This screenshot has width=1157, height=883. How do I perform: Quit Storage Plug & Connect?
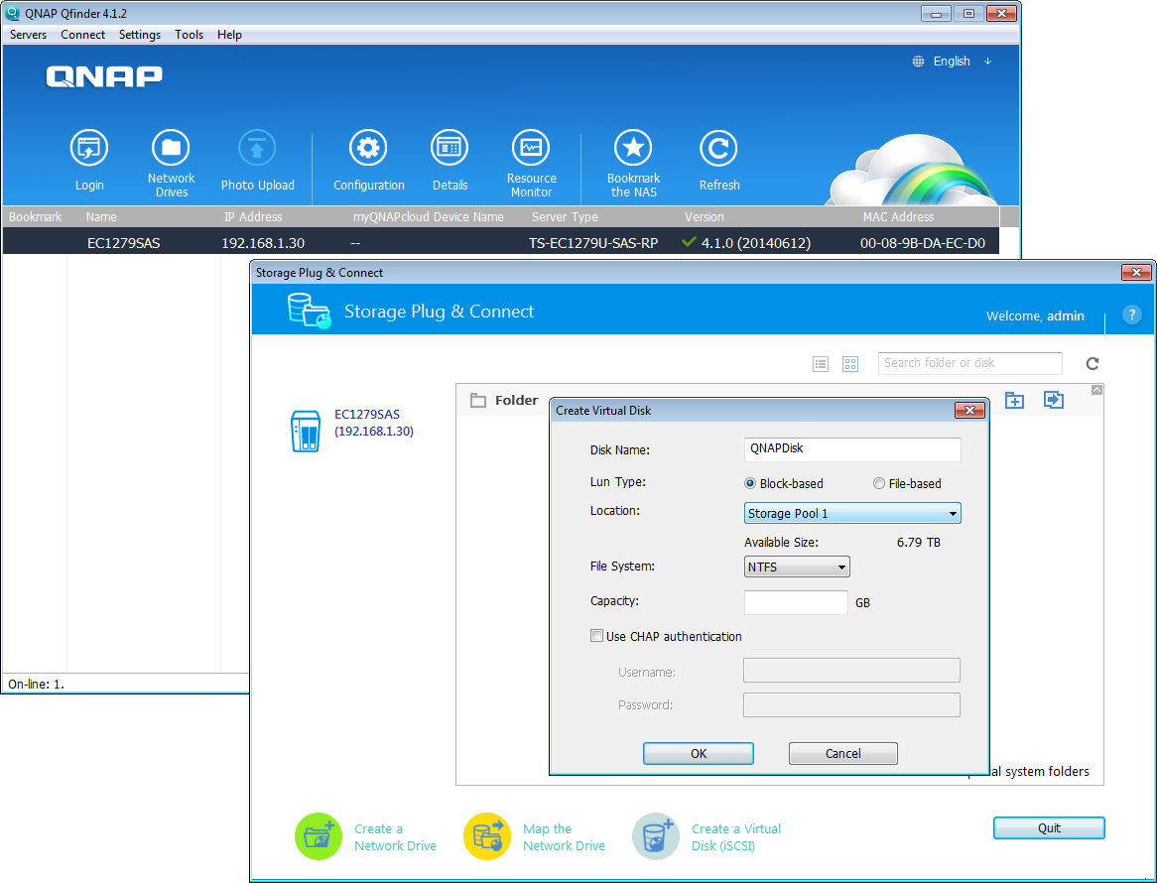click(1048, 827)
